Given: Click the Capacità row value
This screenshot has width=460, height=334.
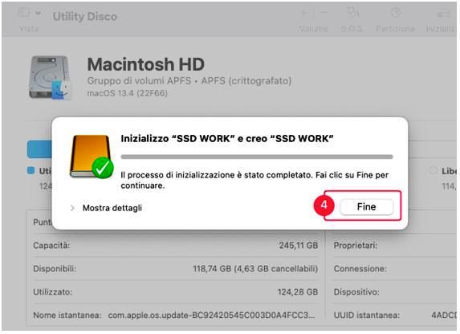Looking at the screenshot, I should pos(299,246).
